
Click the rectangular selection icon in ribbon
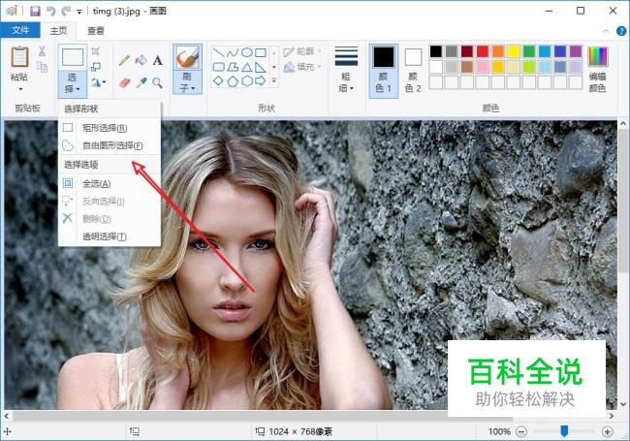tap(73, 57)
